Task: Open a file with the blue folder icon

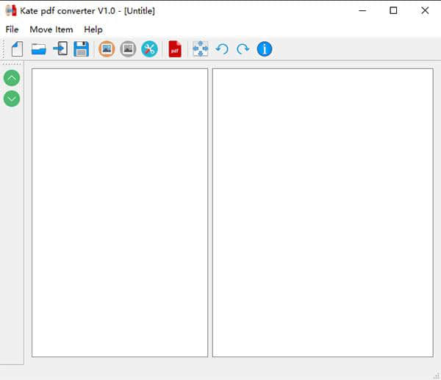Action: (x=39, y=49)
